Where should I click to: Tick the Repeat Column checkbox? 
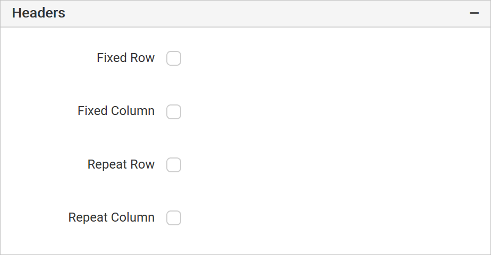(174, 218)
